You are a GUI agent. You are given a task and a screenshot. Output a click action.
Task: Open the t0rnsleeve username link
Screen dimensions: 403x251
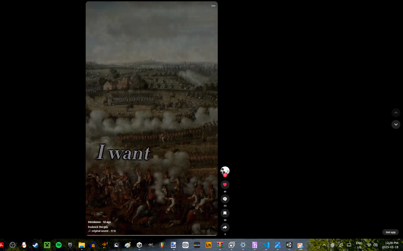click(94, 222)
